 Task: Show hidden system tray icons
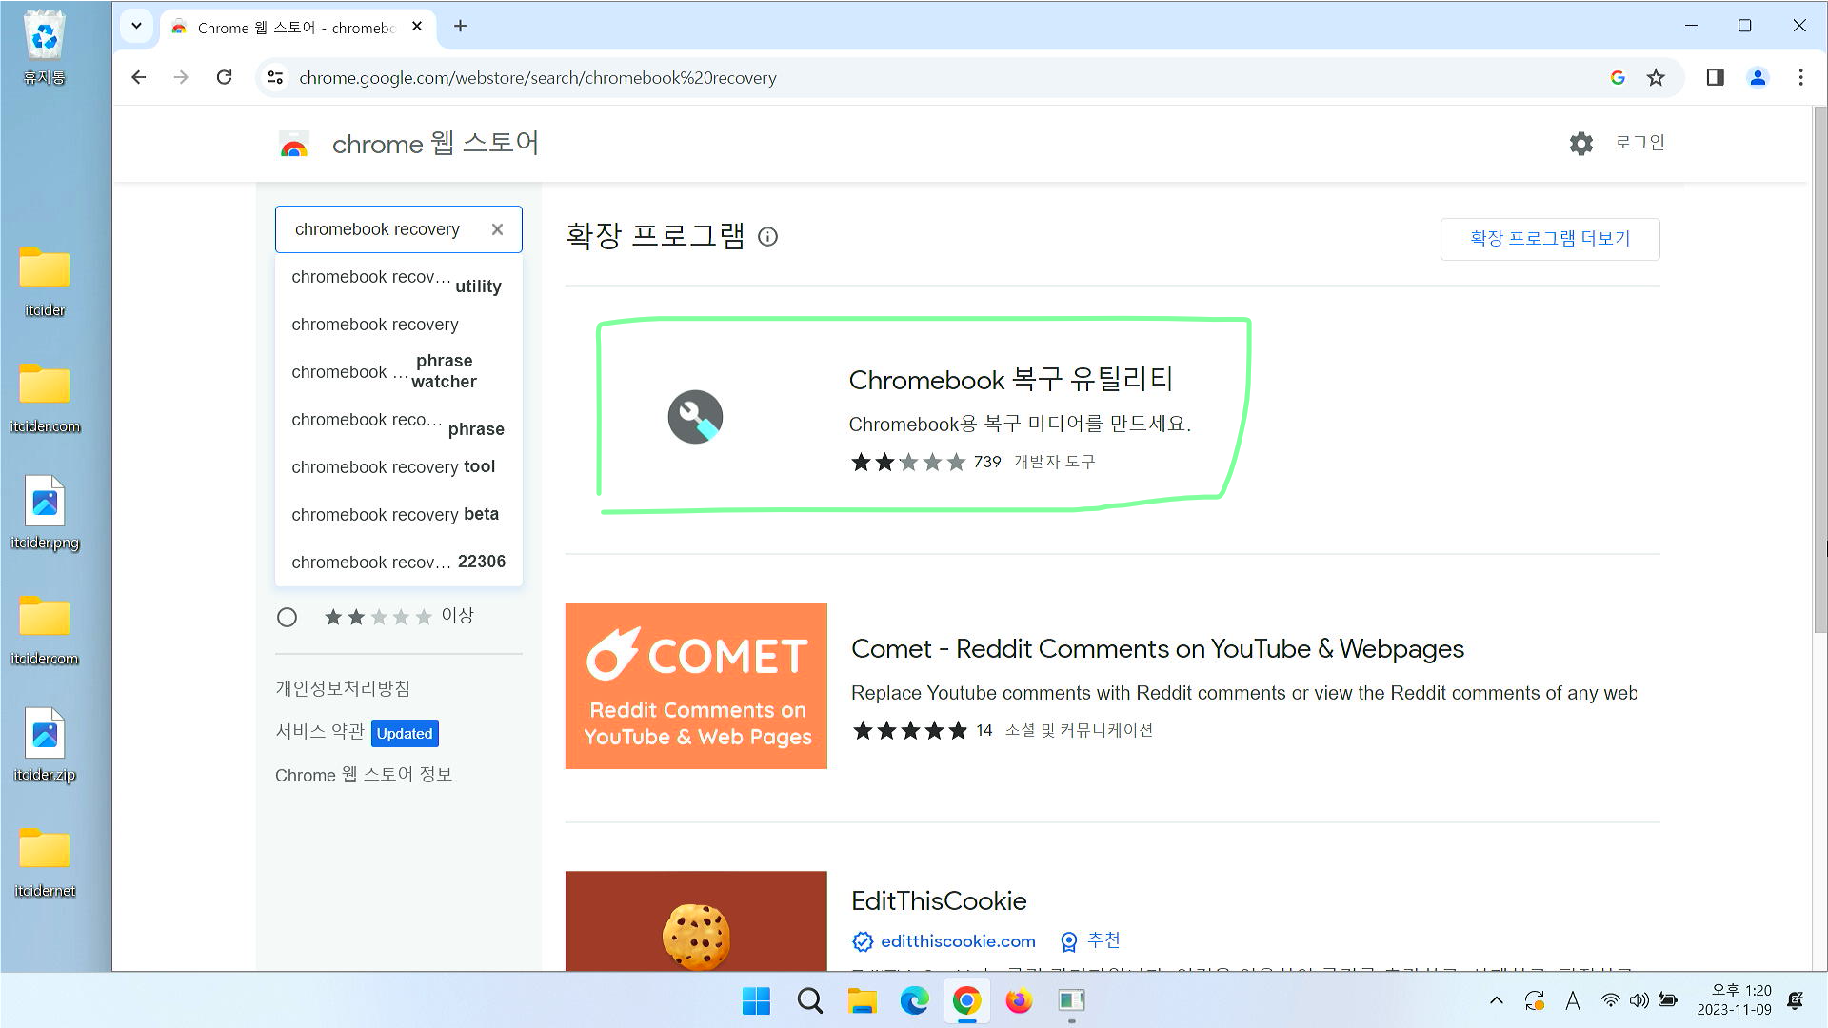[1496, 1000]
